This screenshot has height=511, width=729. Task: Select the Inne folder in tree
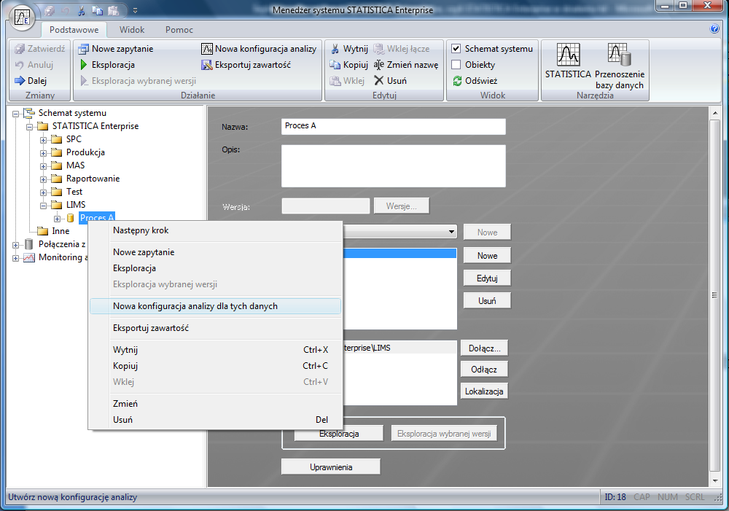(61, 231)
